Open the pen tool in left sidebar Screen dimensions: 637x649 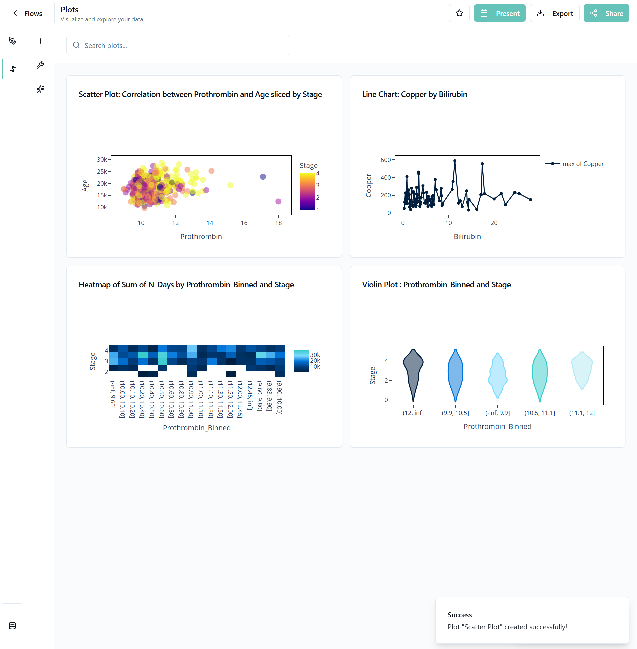pos(12,41)
